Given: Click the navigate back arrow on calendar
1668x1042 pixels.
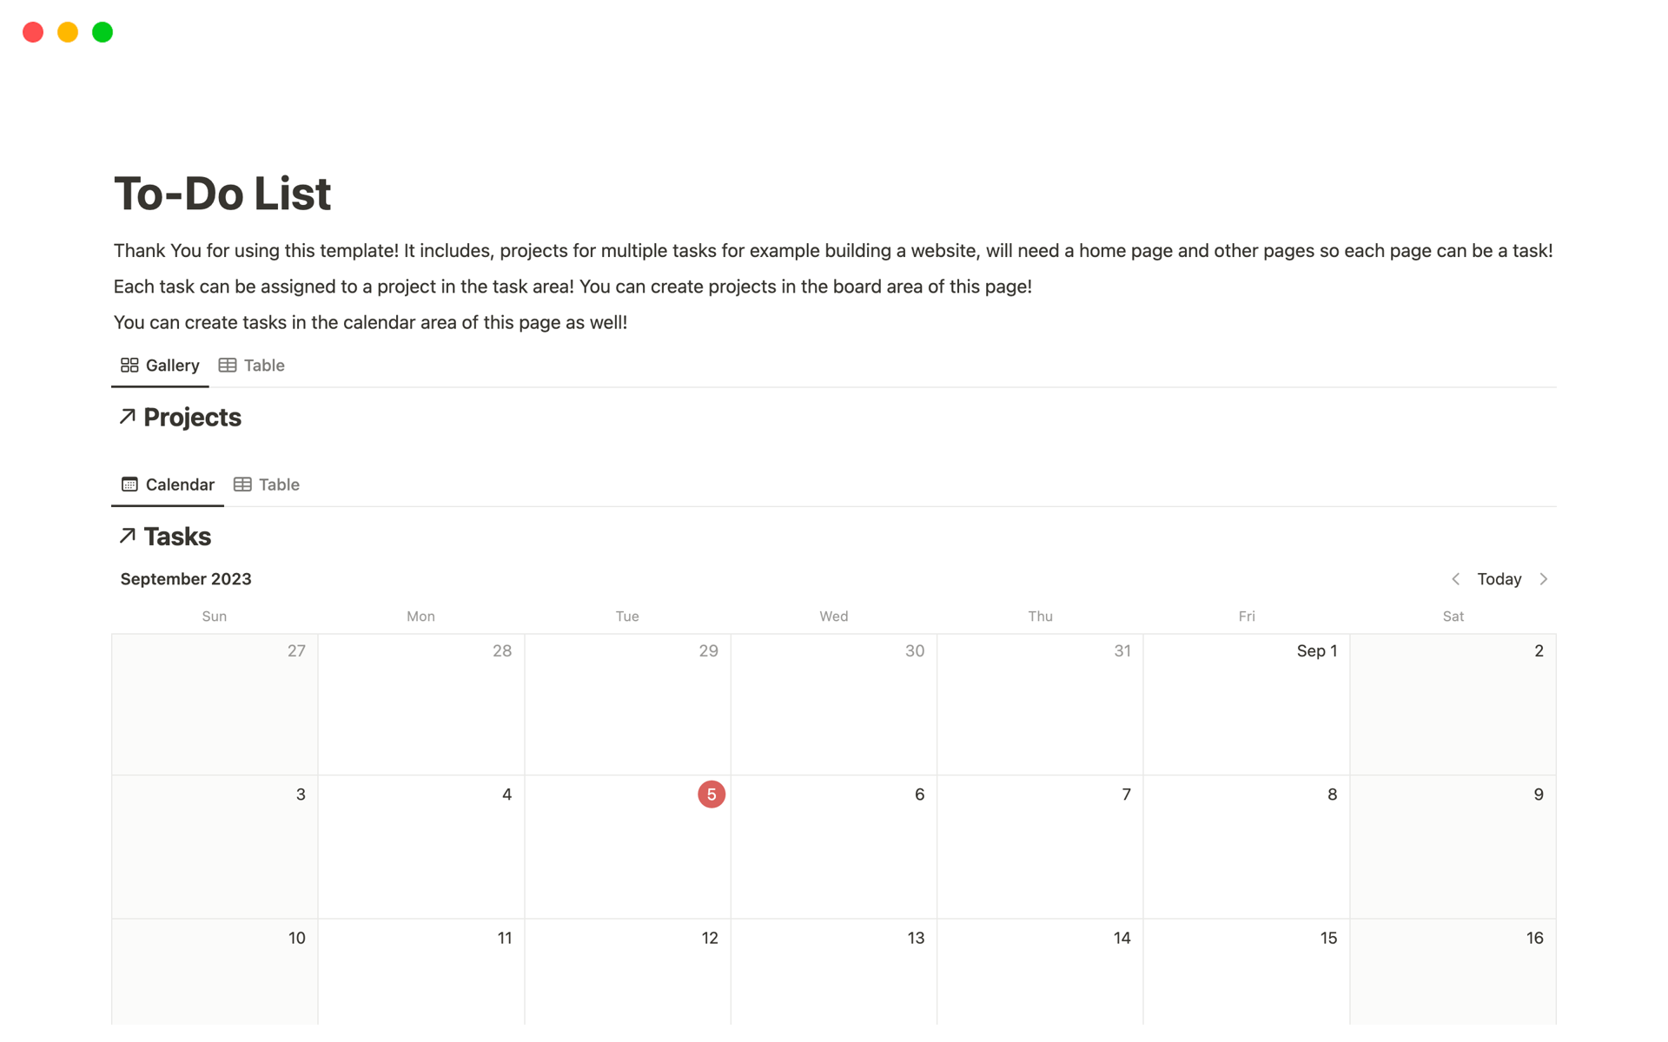Looking at the screenshot, I should point(1454,578).
